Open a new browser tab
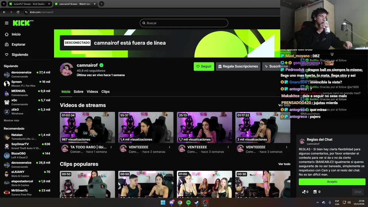Screen dimensions: 368x207 101,4
